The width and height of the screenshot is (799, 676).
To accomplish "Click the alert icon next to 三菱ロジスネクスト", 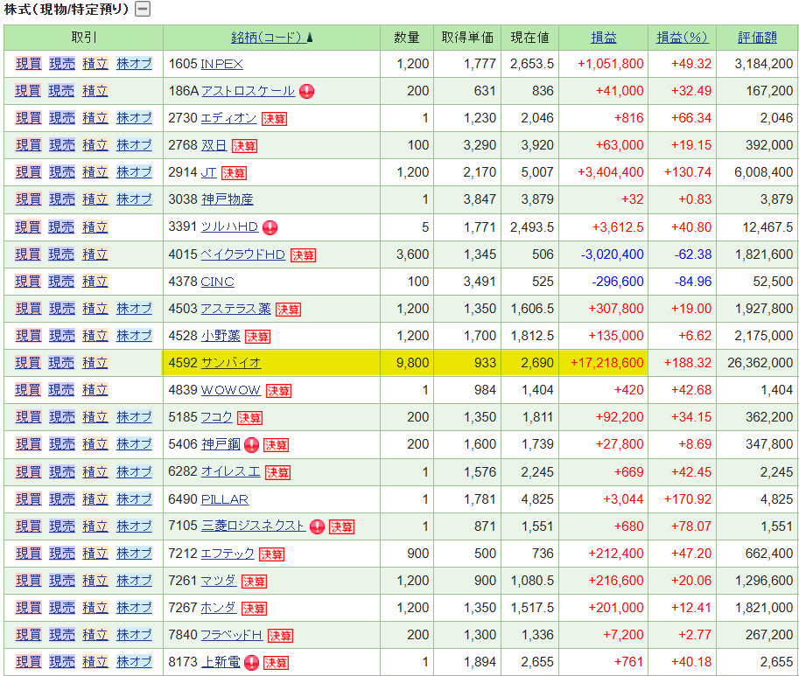I will (x=317, y=526).
